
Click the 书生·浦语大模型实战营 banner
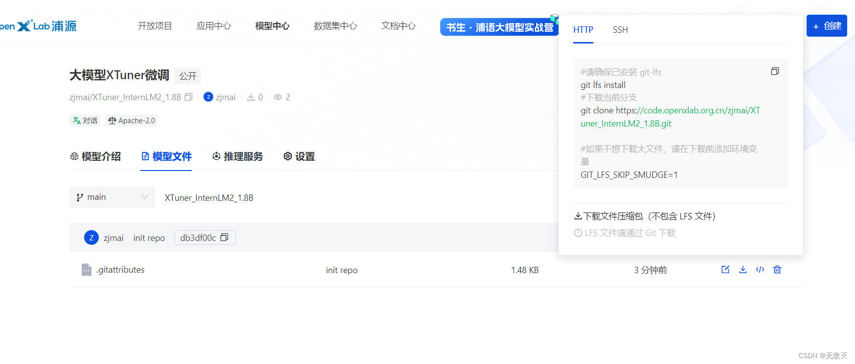point(499,27)
